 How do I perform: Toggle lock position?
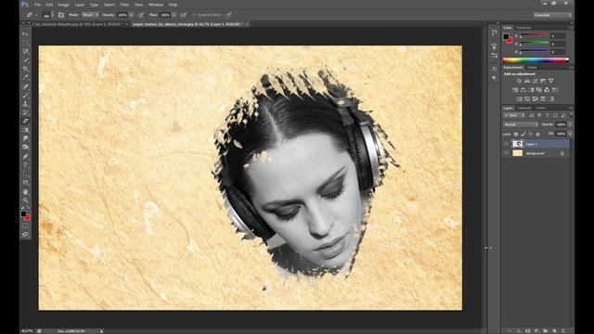click(530, 134)
